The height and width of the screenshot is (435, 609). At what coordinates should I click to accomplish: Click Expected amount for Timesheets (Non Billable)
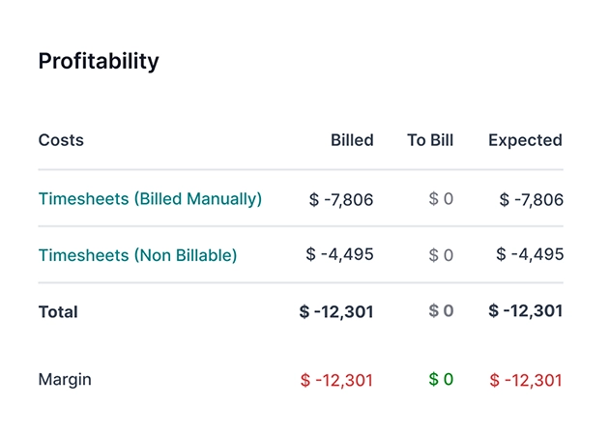pyautogui.click(x=530, y=254)
